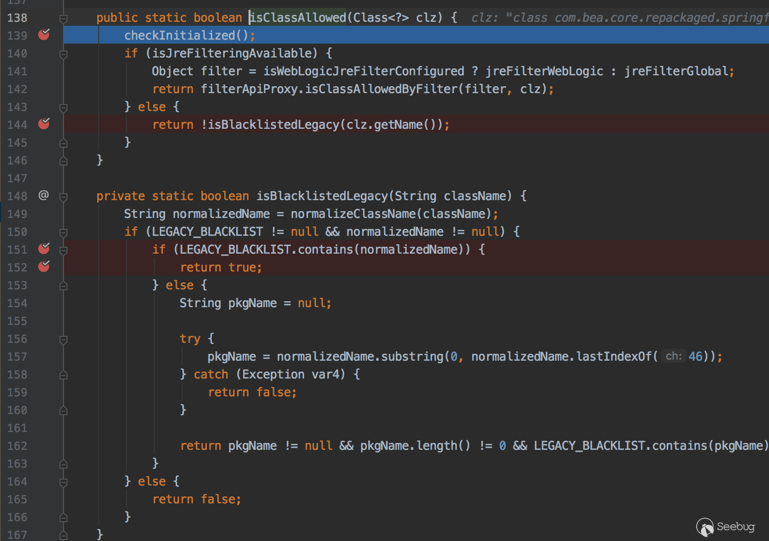Click the normalizeClassName call on line 149

click(x=353, y=214)
